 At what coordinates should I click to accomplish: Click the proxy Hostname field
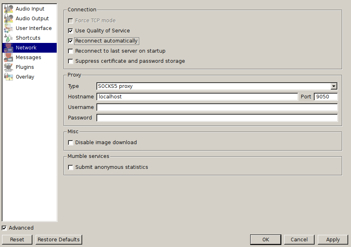tap(197, 97)
